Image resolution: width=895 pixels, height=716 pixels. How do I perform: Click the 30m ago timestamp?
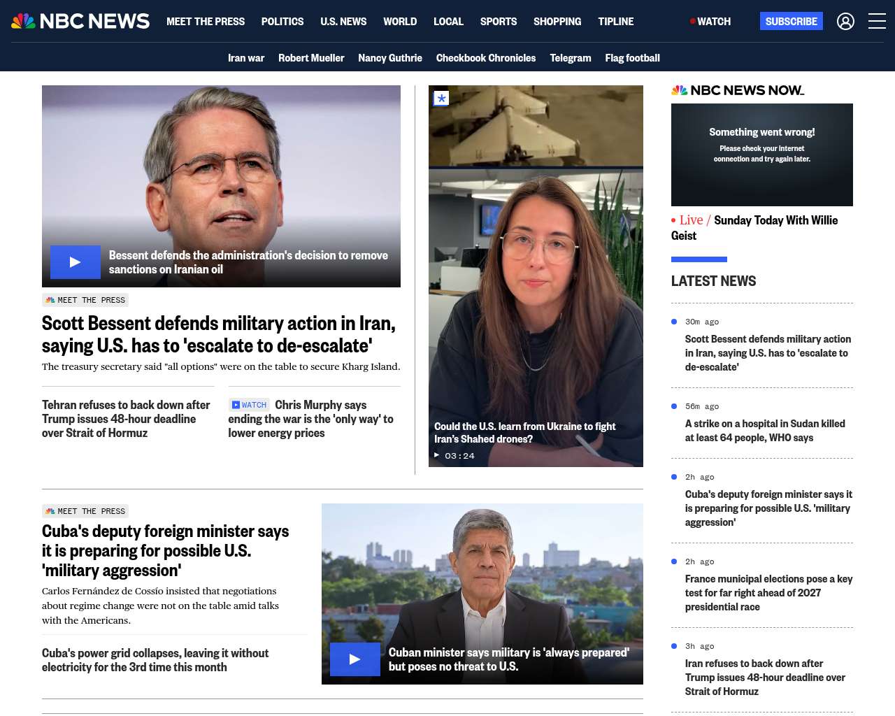[x=702, y=322]
